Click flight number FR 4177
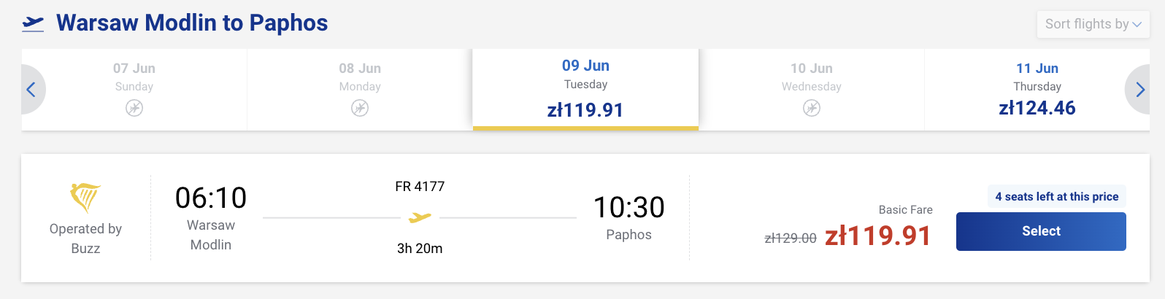The width and height of the screenshot is (1165, 299). pos(420,187)
